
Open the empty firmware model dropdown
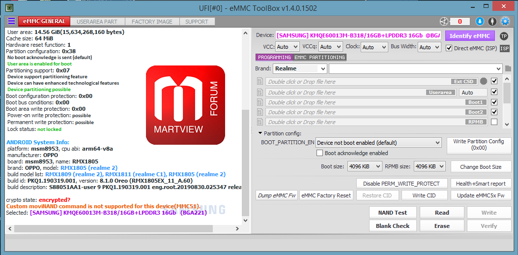pos(416,69)
